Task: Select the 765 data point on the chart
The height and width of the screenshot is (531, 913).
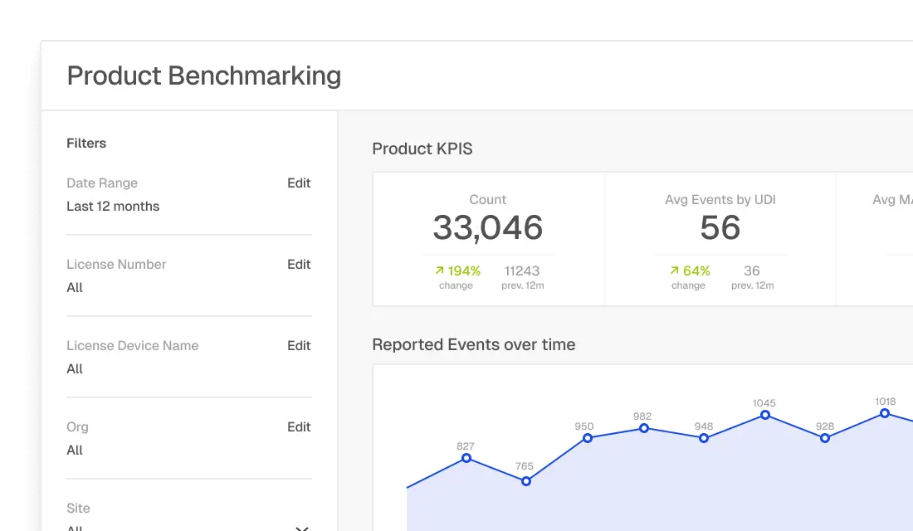Action: pos(525,480)
